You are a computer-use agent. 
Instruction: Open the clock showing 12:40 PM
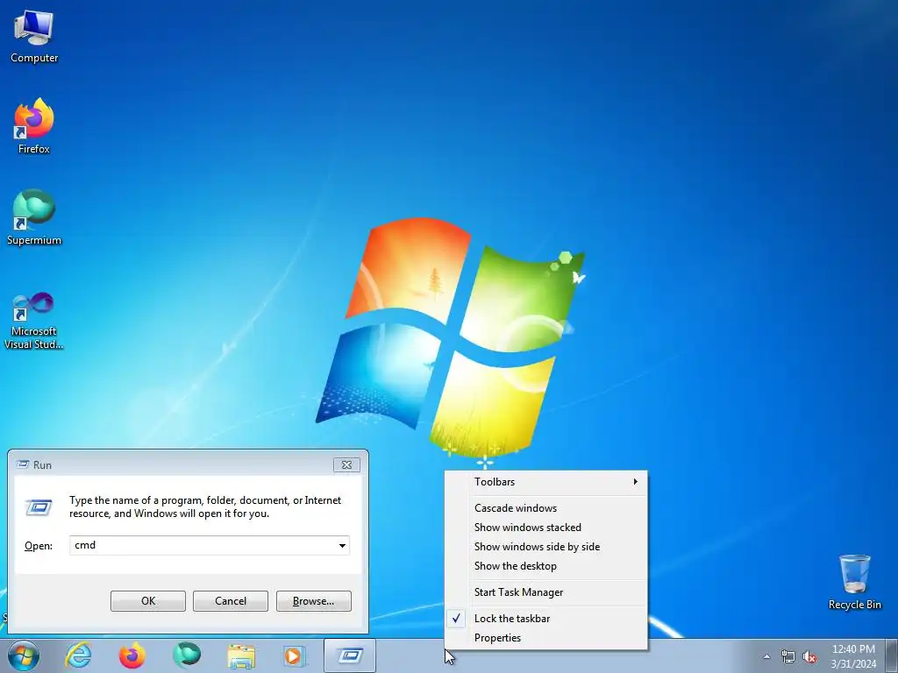(853, 656)
